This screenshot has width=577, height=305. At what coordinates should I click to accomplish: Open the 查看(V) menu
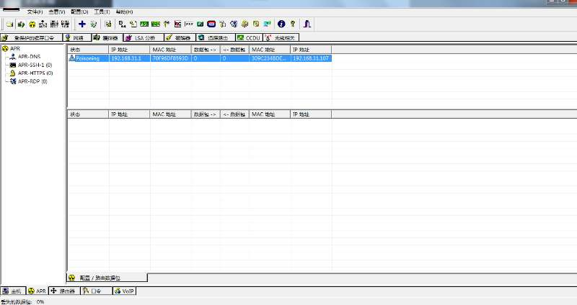tap(57, 12)
